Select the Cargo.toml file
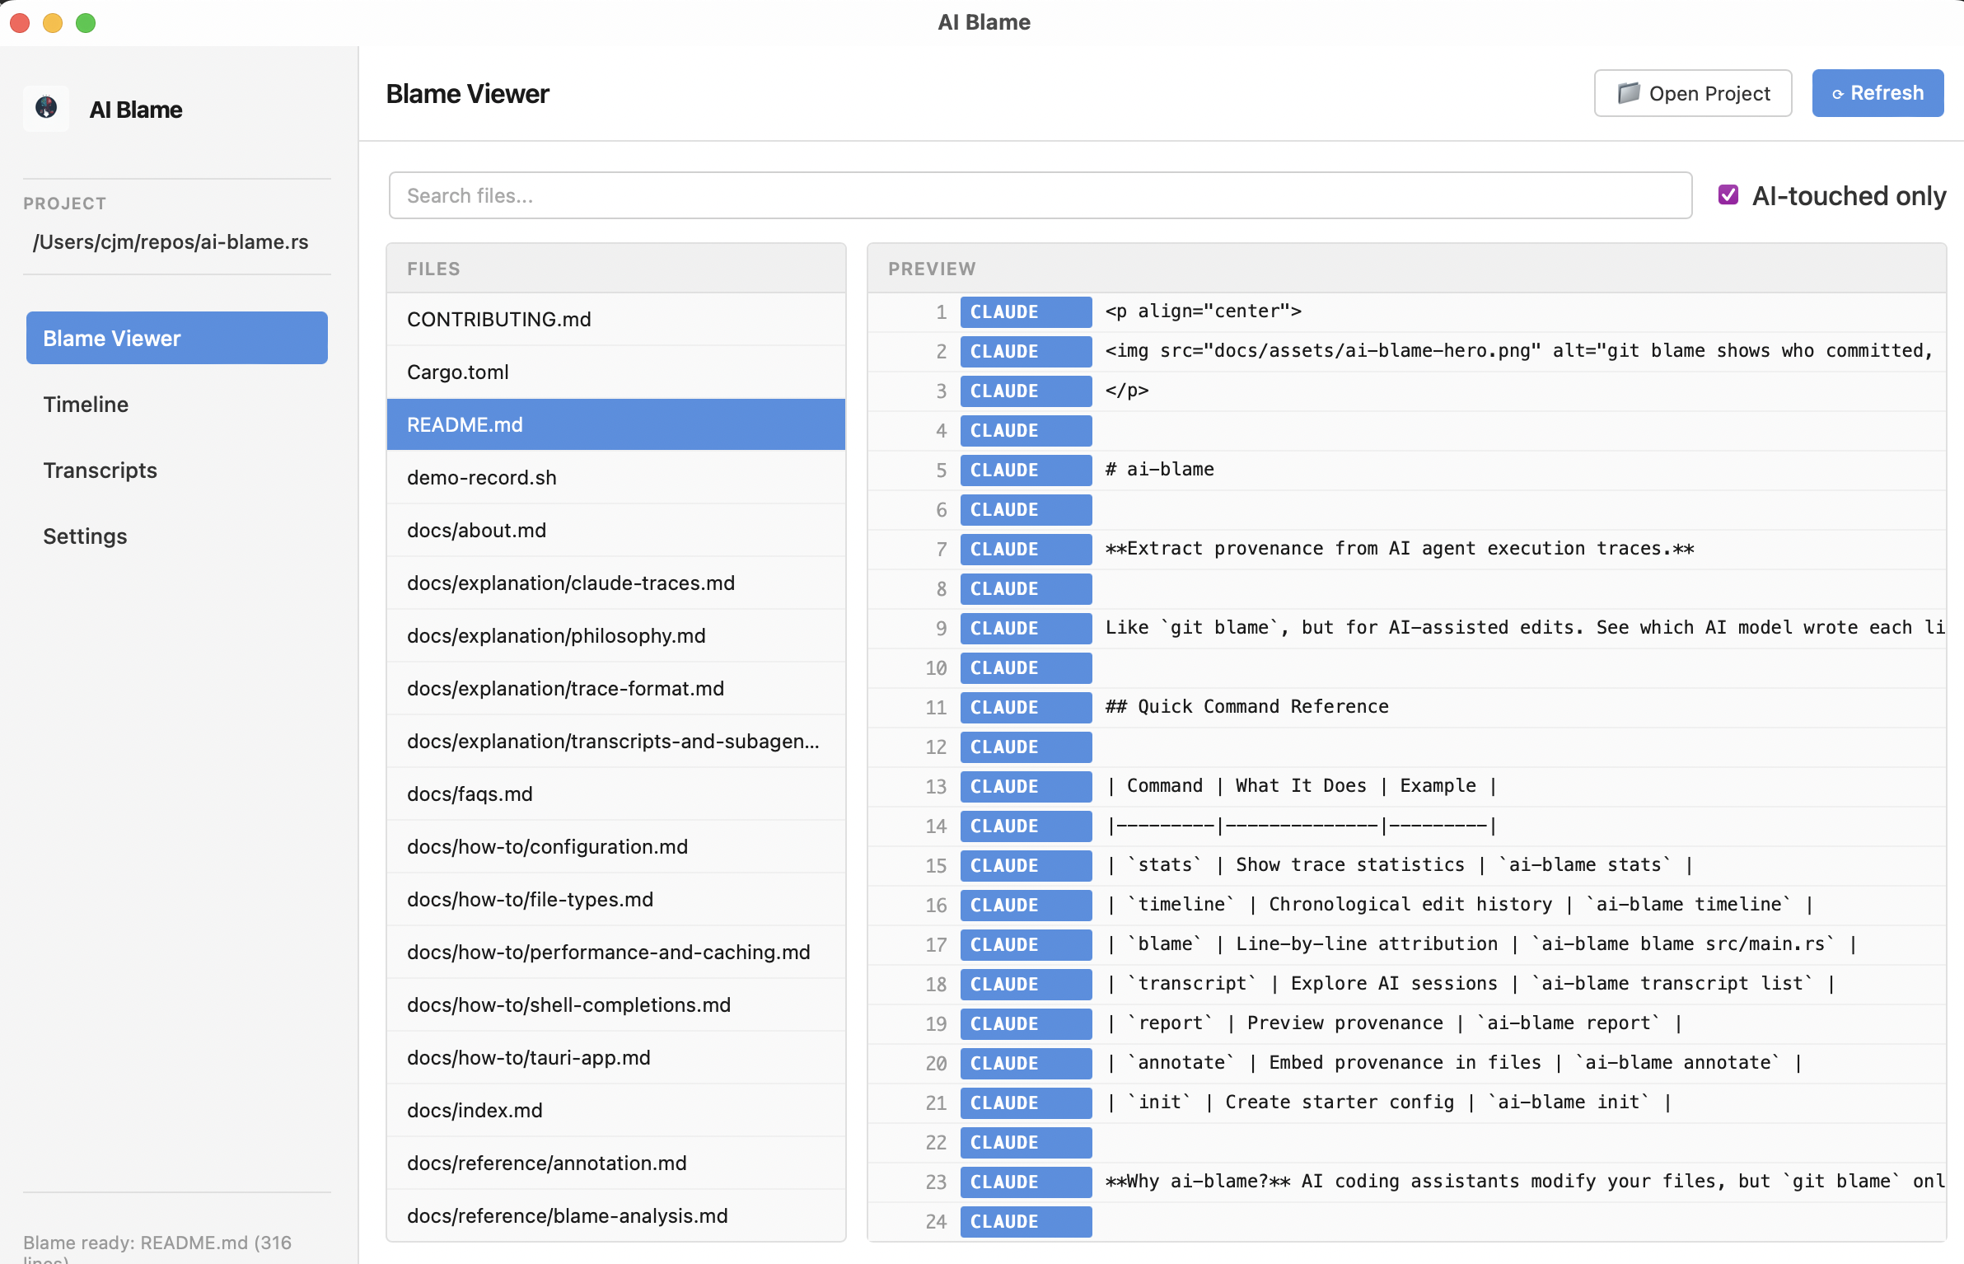The width and height of the screenshot is (1964, 1264). click(x=458, y=372)
